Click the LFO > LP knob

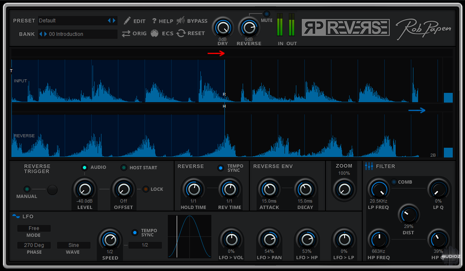344,239
